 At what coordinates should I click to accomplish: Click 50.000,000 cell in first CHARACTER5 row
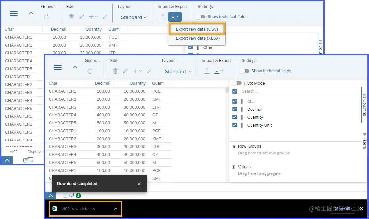pyautogui.click(x=134, y=123)
